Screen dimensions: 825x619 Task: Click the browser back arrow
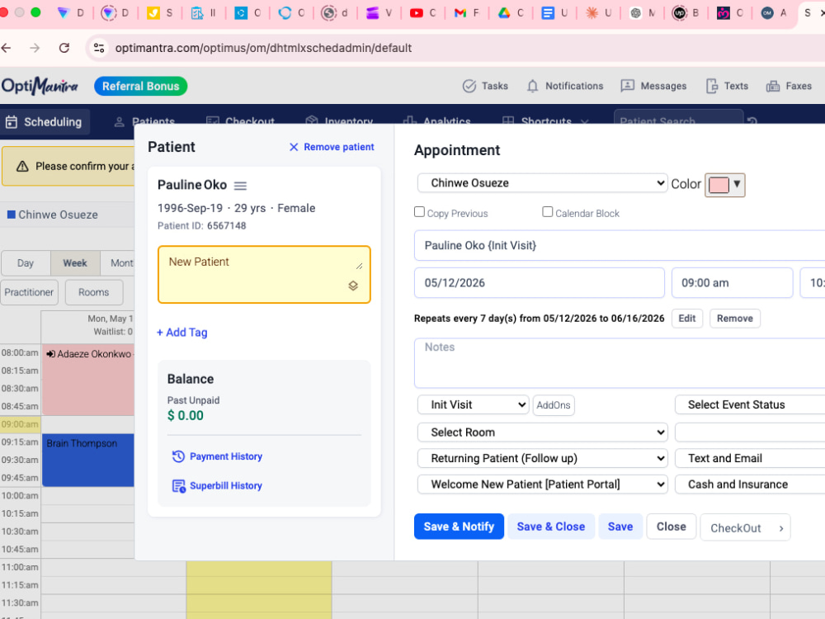point(7,48)
